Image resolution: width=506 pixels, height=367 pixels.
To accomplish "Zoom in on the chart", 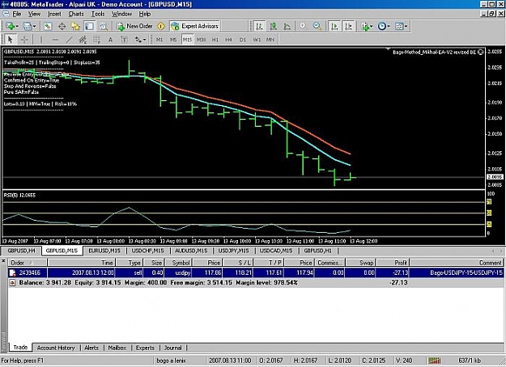I will pyautogui.click(x=303, y=26).
